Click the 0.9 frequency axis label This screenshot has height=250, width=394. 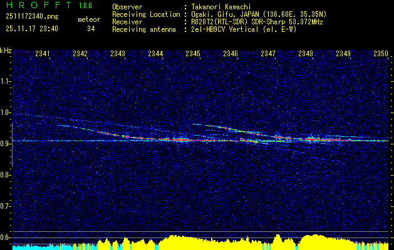coord(5,144)
